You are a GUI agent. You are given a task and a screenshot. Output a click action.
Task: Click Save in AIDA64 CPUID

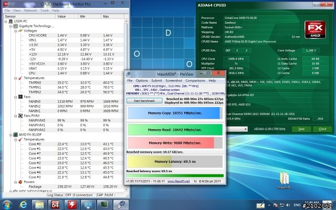pos(301,129)
